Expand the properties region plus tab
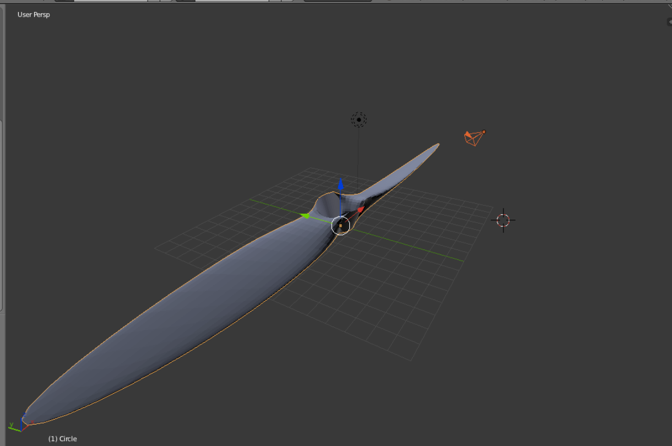This screenshot has height=446, width=672. pos(669,22)
